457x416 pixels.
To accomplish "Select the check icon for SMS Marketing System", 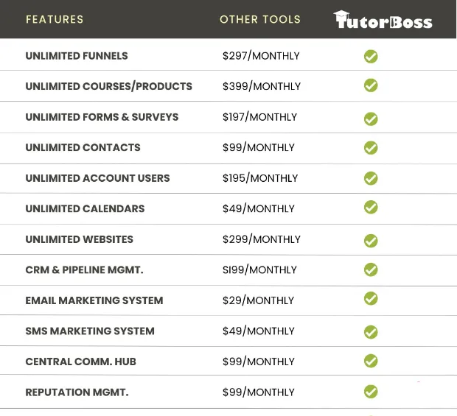I will tap(371, 332).
